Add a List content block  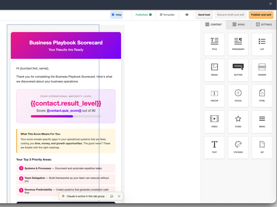point(262,44)
